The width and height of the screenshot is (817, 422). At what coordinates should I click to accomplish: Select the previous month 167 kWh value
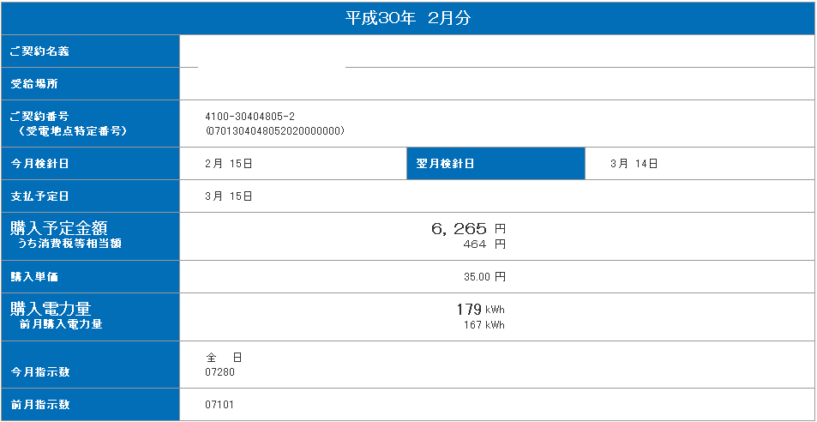484,325
